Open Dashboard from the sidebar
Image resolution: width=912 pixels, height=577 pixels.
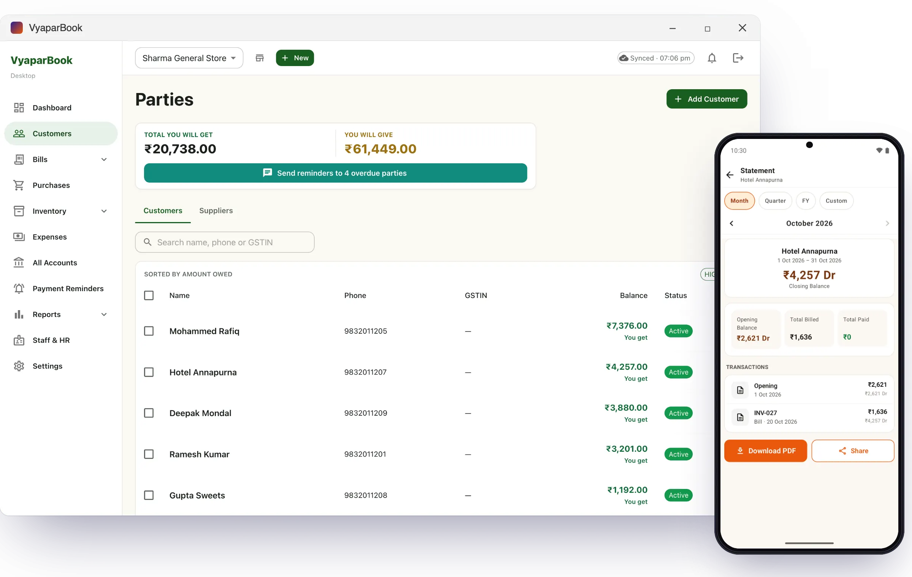[x=61, y=108]
